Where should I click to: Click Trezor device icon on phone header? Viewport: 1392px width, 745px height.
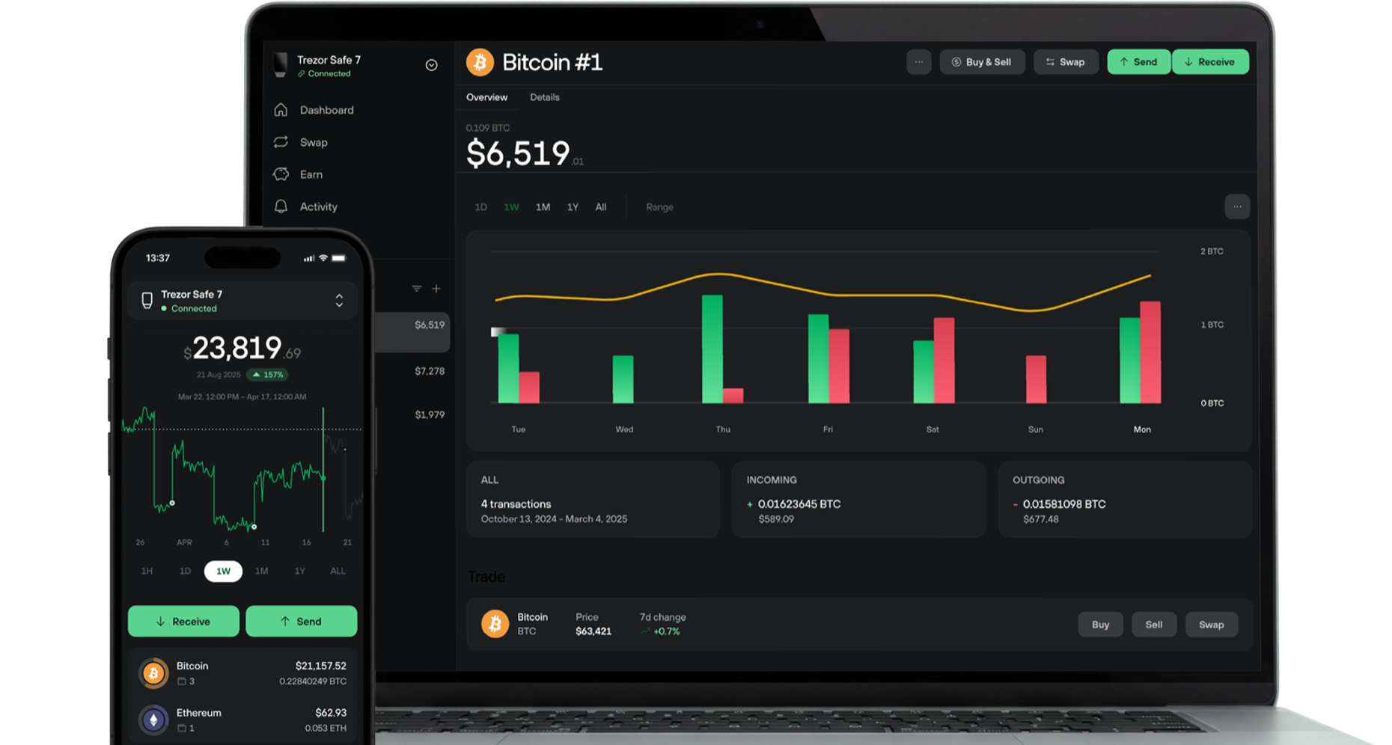147,301
